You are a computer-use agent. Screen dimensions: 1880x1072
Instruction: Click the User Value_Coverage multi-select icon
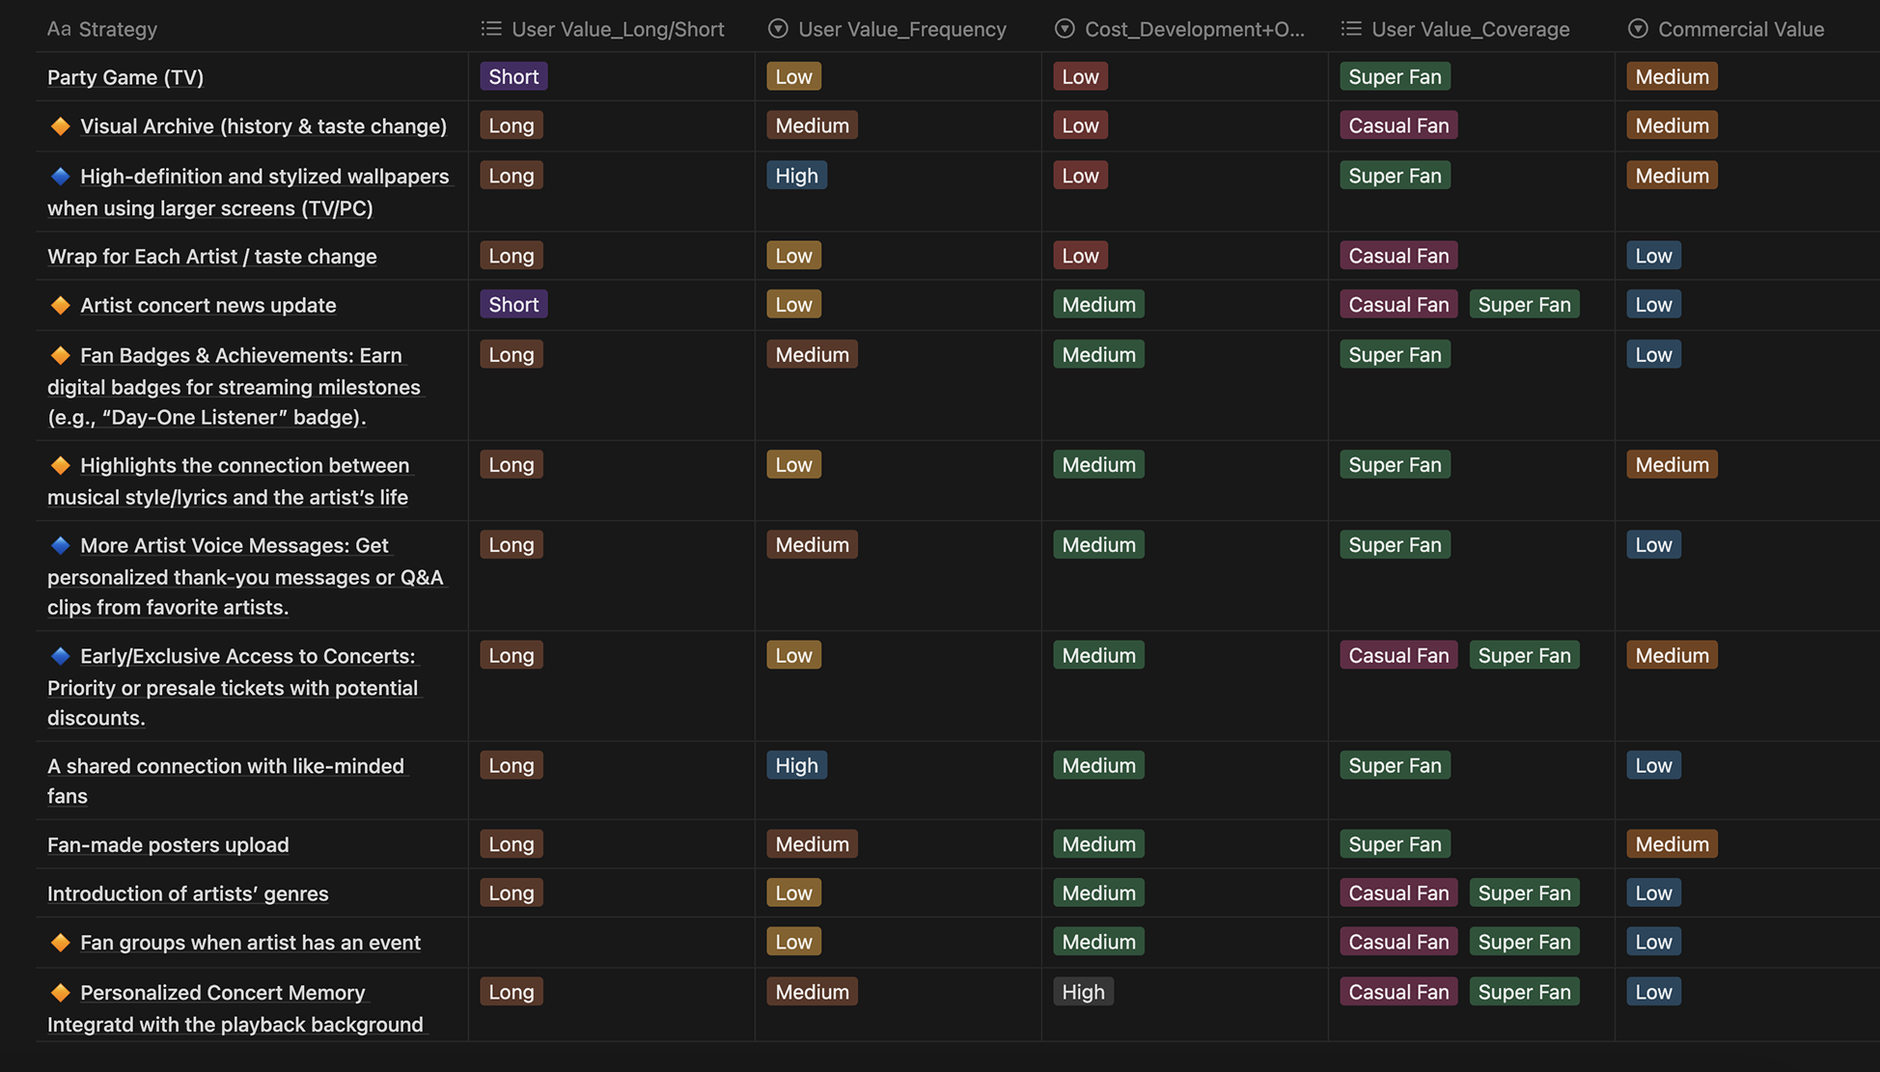coord(1351,29)
